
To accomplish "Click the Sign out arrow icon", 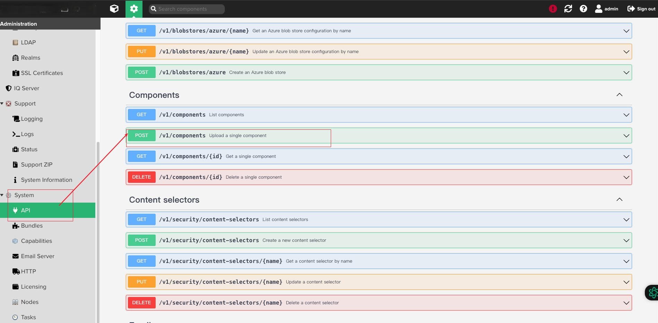I will pos(631,9).
